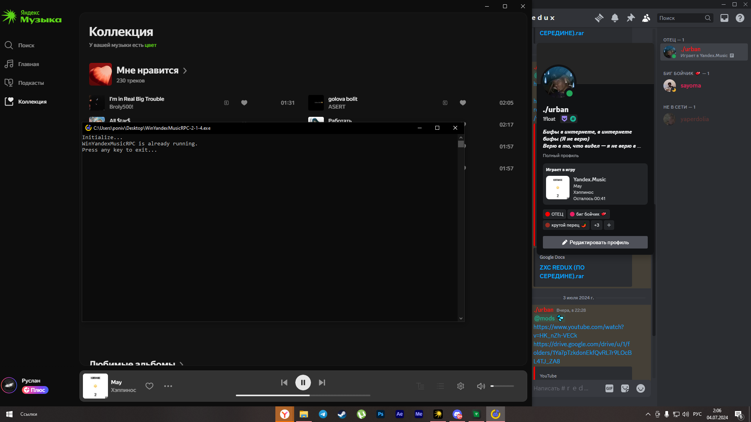Open the drive.google.com folder link
This screenshot has width=751, height=422.
point(583,353)
